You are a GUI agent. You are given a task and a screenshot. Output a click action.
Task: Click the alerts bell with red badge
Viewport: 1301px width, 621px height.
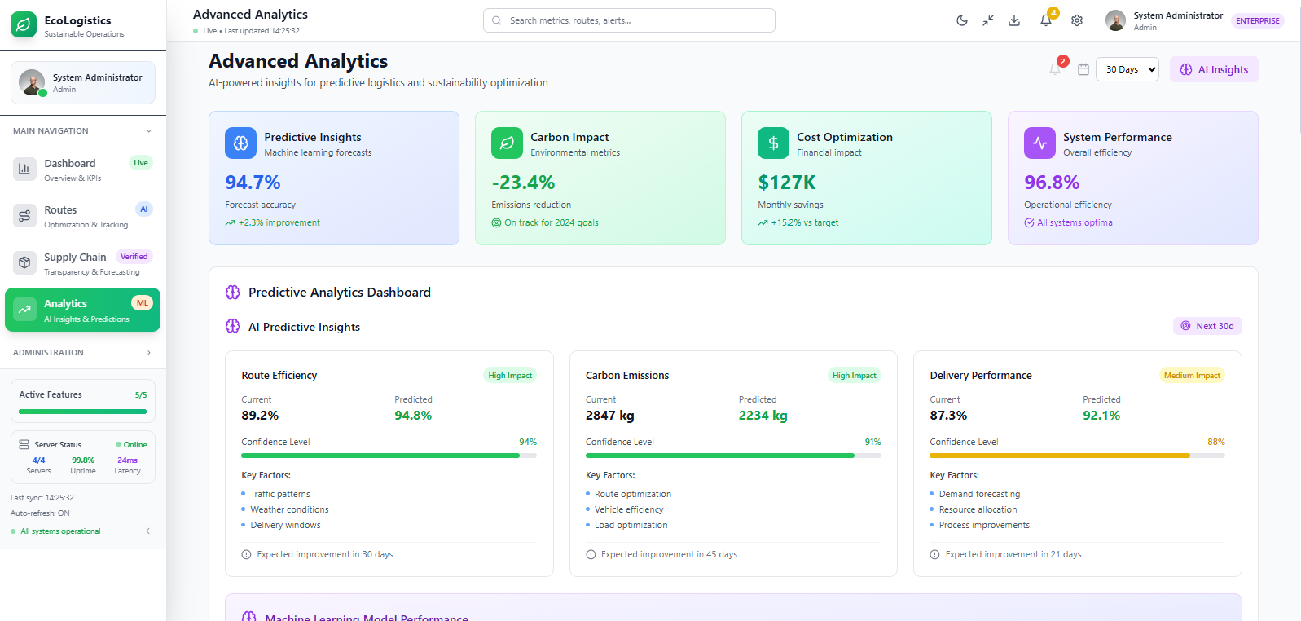click(x=1056, y=69)
